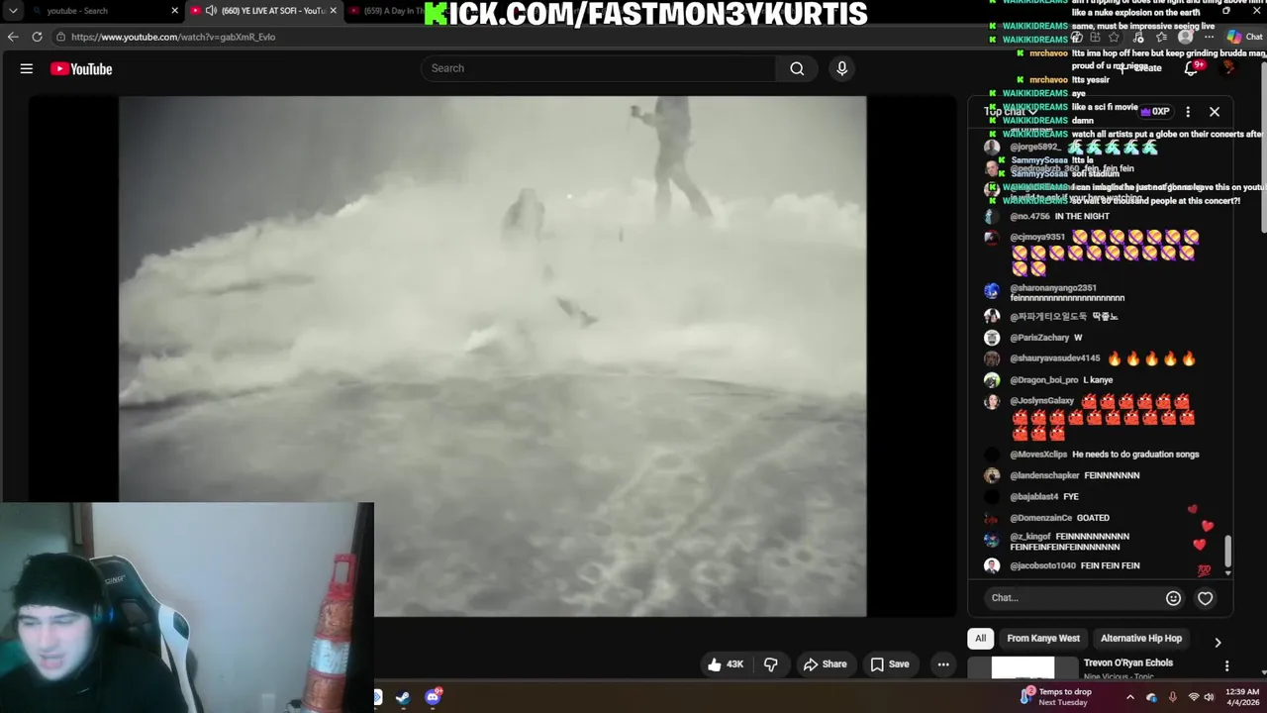Screen dimensions: 1267x713
Task: Open Discord from the taskbar
Action: [433, 698]
